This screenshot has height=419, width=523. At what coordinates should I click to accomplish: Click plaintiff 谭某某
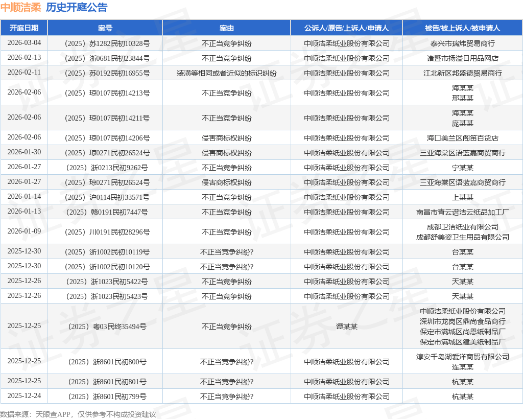pyautogui.click(x=347, y=327)
